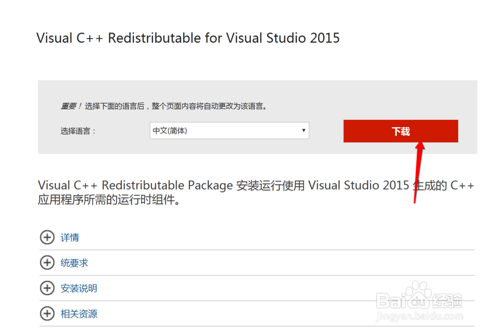Expand the 相关资源 section plus icon

47,313
